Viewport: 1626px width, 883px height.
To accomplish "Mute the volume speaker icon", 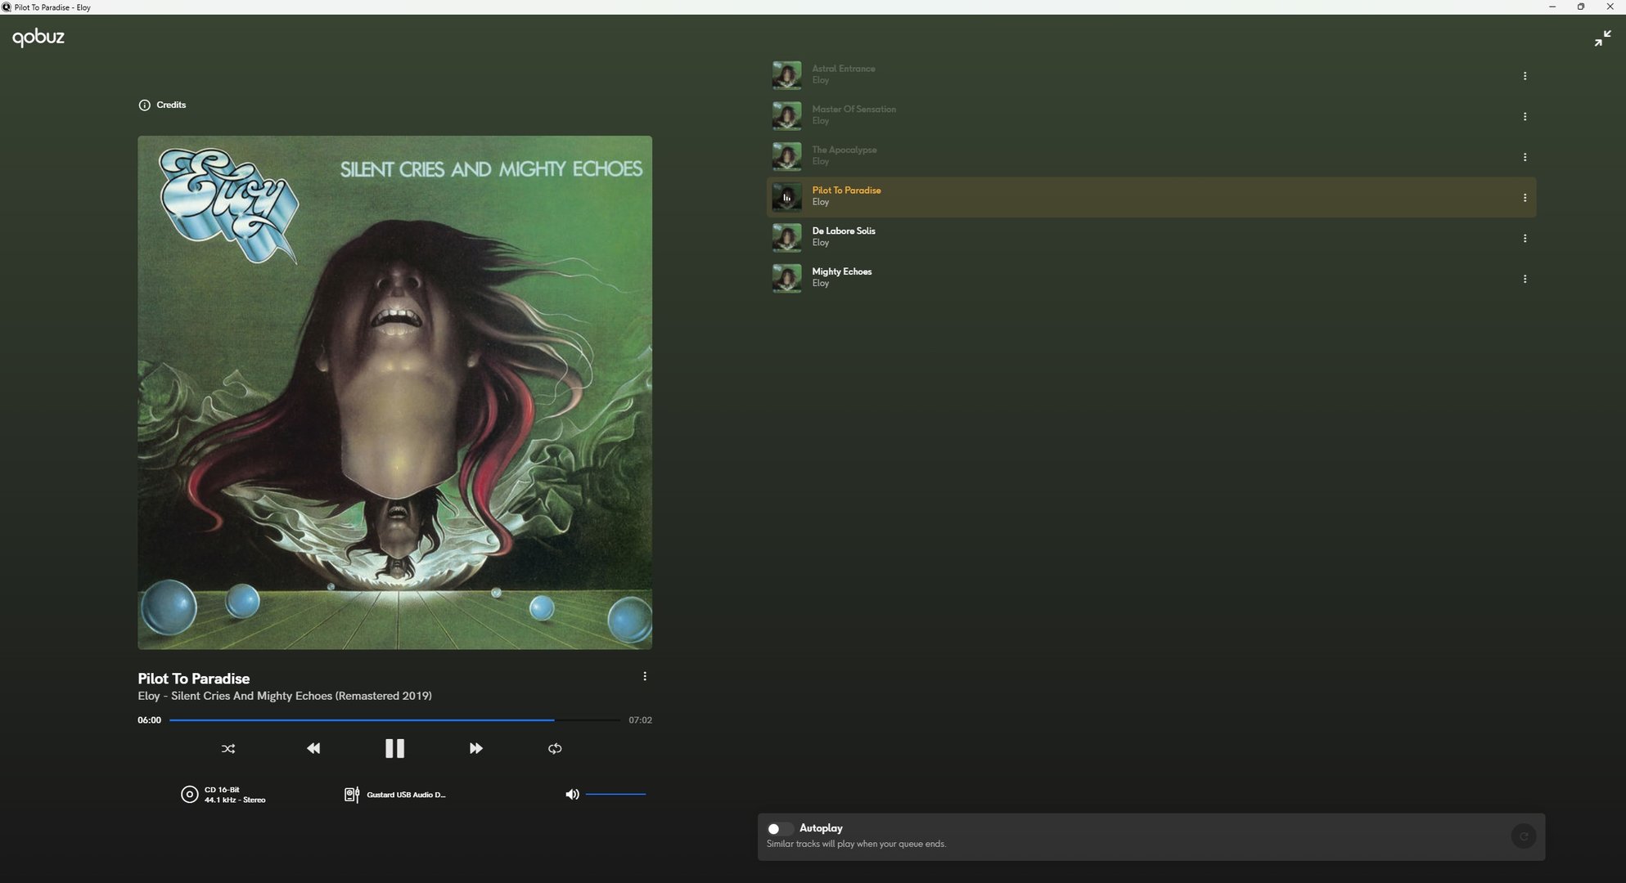I will 572,794.
